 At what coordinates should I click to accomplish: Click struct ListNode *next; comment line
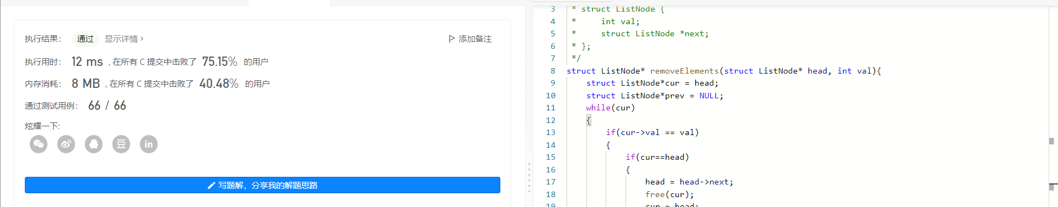pos(655,33)
